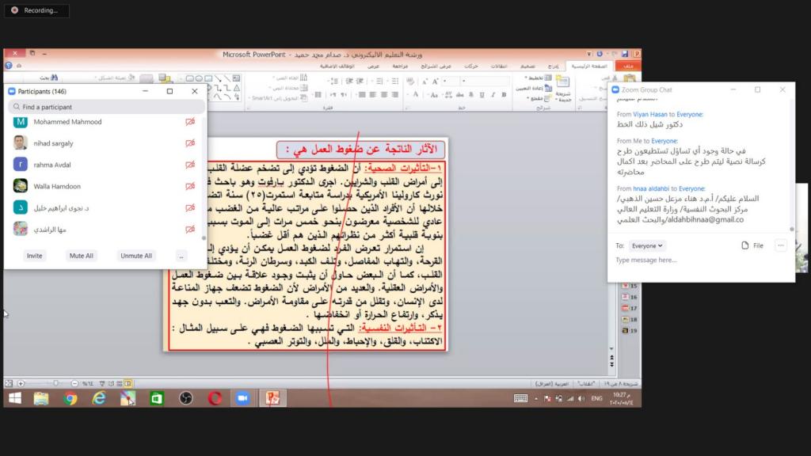Click the 'Find a participant' search field
The width and height of the screenshot is (811, 456).
[107, 107]
